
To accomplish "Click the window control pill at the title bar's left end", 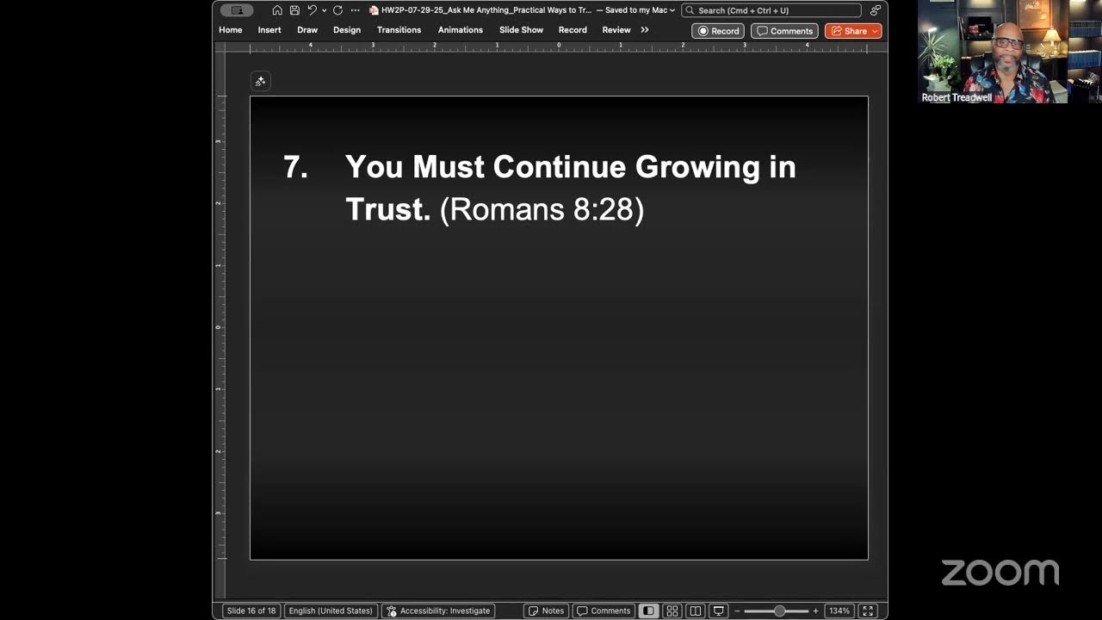I will tap(237, 10).
